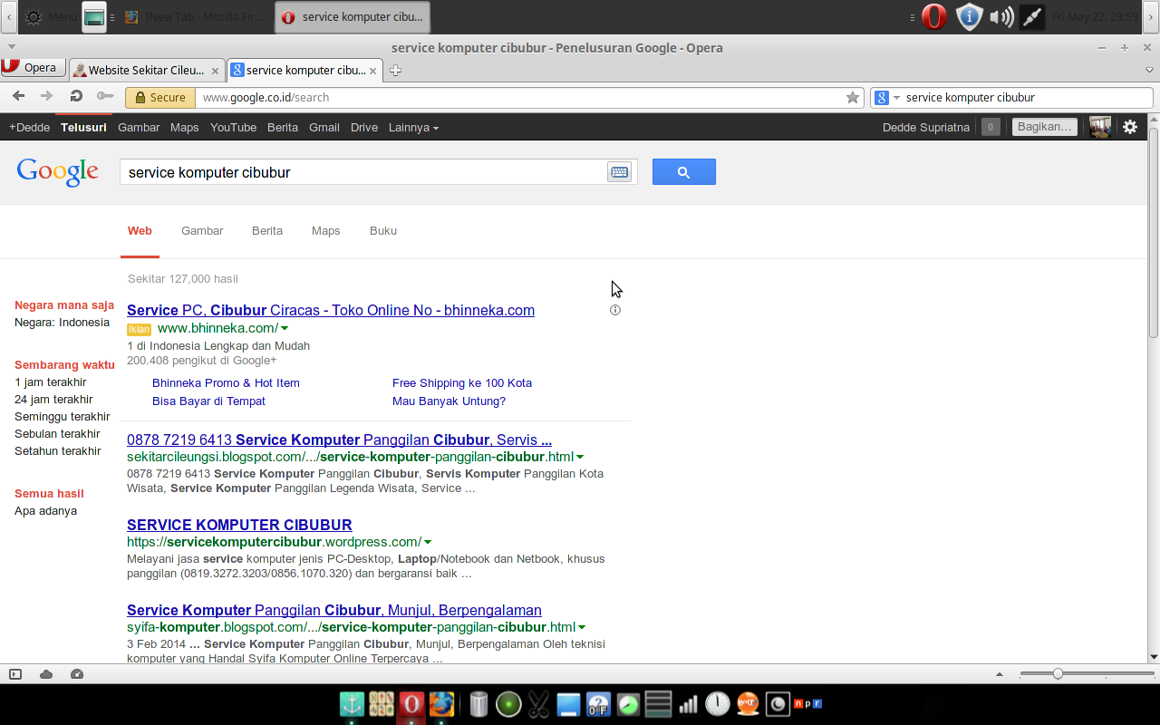Click the notifications counter showing 0
Screen dimensions: 1160x725
[991, 127]
